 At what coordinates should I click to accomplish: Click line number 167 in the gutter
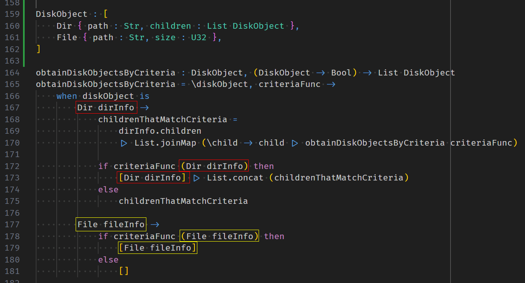[x=12, y=107]
